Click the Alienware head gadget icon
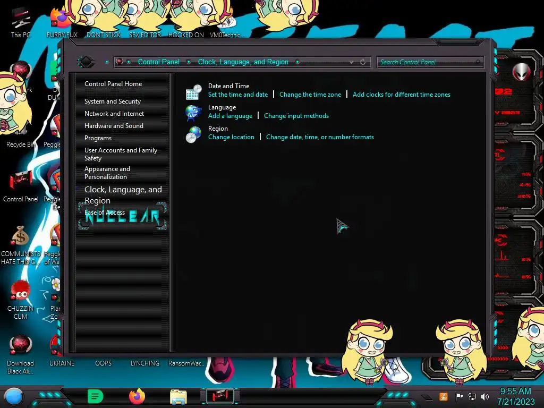Image resolution: width=544 pixels, height=408 pixels. pyautogui.click(x=522, y=72)
